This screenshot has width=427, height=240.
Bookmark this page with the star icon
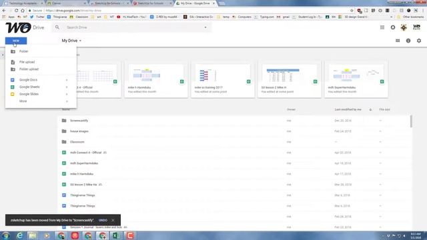point(352,11)
